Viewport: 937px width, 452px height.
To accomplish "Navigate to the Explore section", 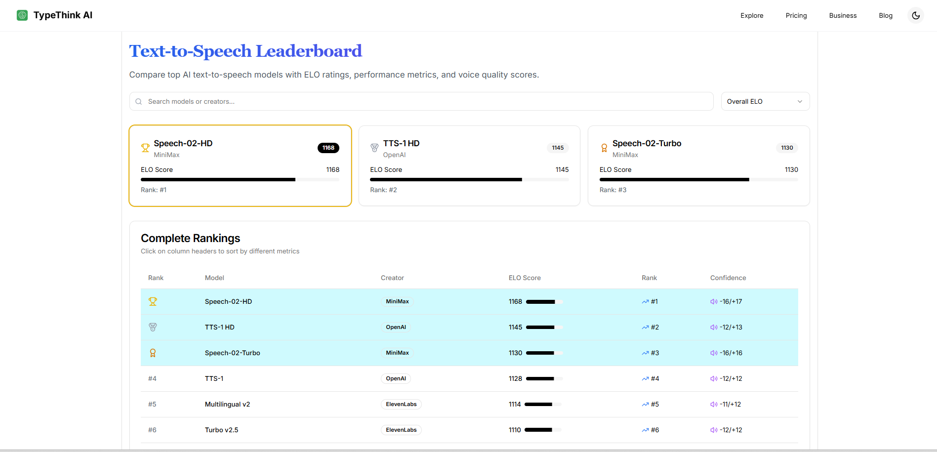I will [x=751, y=15].
